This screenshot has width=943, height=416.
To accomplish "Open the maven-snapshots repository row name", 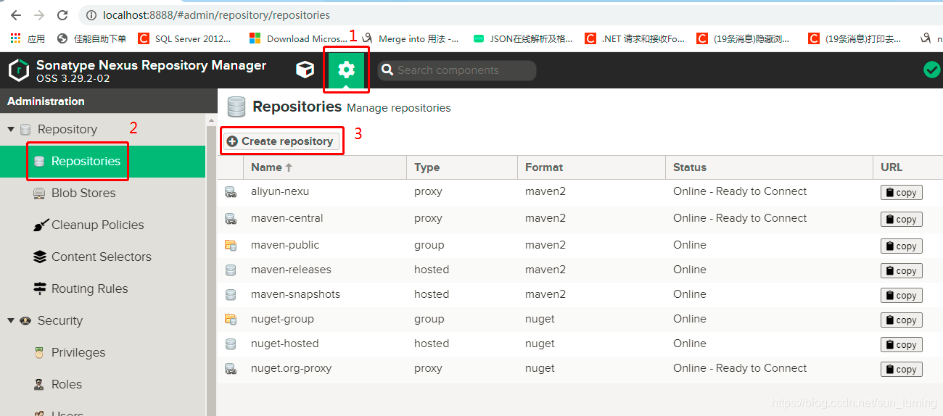I will coord(295,294).
